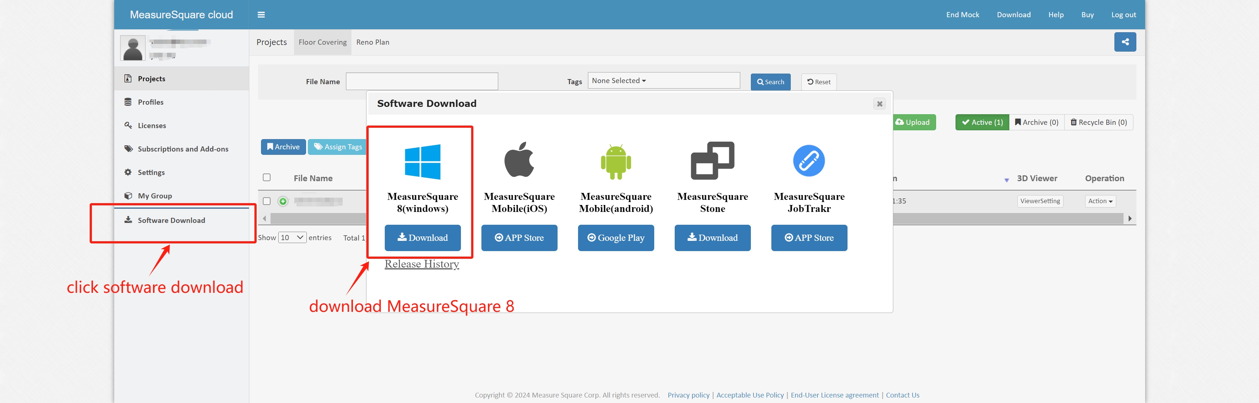Viewport: 1259px width, 403px height.
Task: Click the hamburger menu icon
Action: coord(261,15)
